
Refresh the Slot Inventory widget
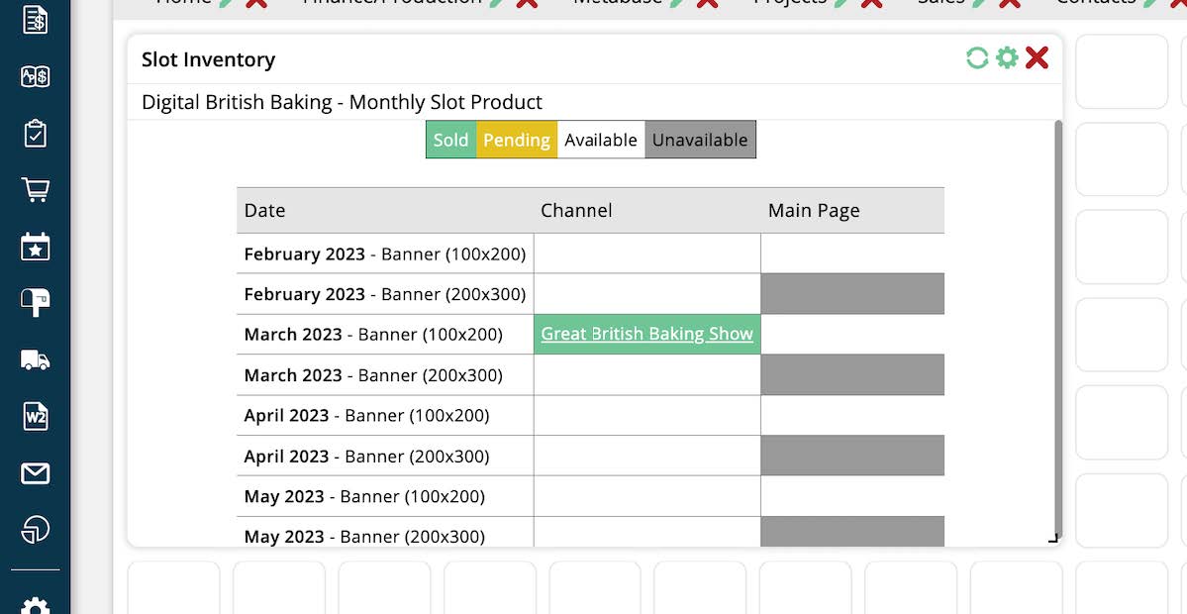pyautogui.click(x=977, y=58)
